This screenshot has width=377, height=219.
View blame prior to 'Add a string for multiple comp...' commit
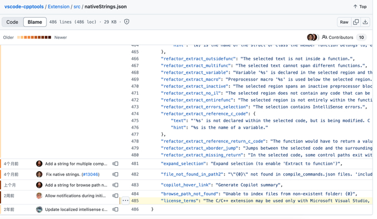(x=115, y=164)
